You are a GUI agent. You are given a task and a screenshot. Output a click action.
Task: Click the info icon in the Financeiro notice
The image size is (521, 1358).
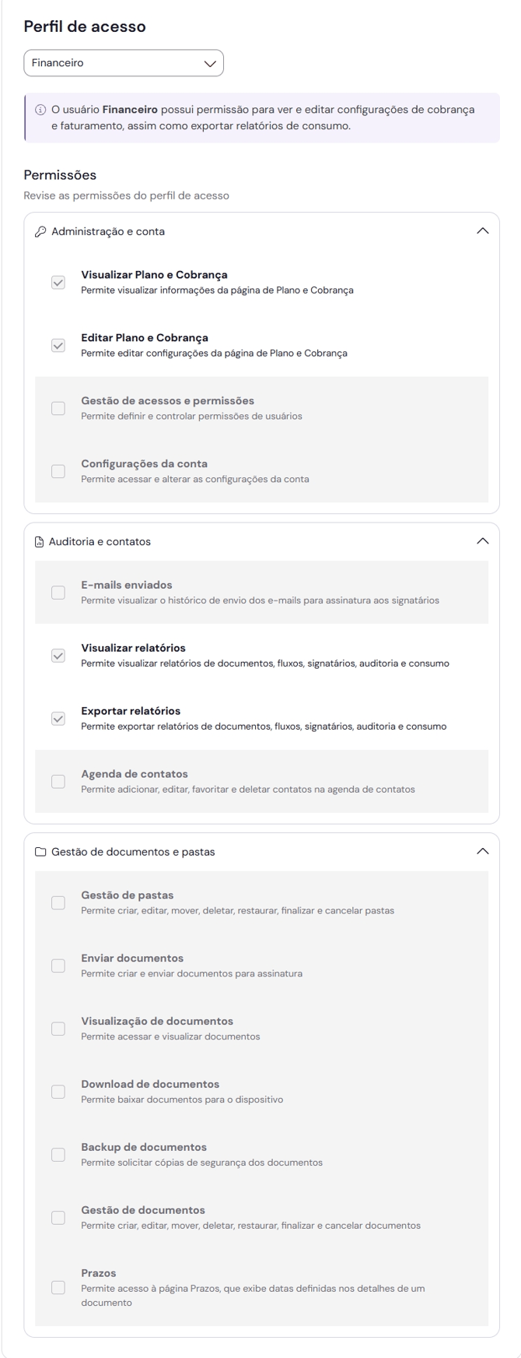(40, 110)
